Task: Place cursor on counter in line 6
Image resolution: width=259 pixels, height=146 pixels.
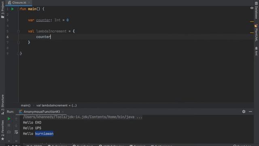Action: pyautogui.click(x=43, y=37)
